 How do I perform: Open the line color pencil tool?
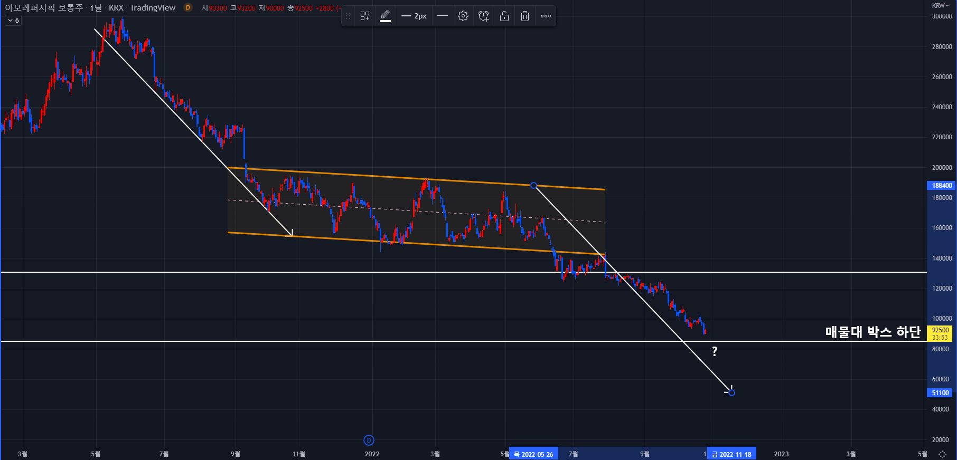coord(386,16)
